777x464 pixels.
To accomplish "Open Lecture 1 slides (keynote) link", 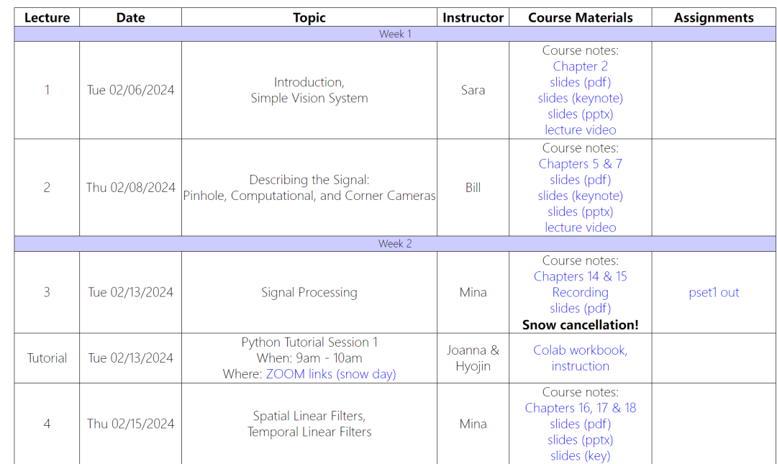I will click(x=580, y=98).
